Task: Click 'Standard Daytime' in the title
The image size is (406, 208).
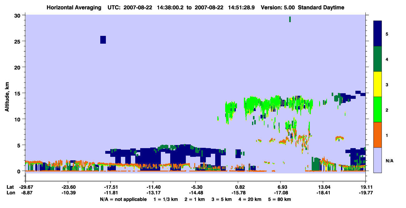Action: (x=321, y=7)
